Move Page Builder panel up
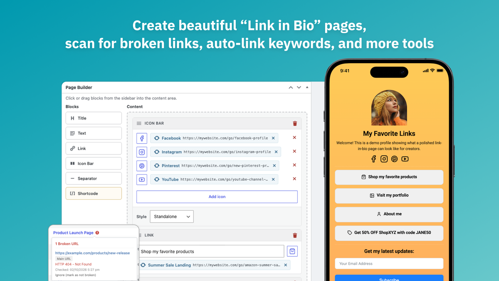The image size is (499, 281). pos(291,87)
